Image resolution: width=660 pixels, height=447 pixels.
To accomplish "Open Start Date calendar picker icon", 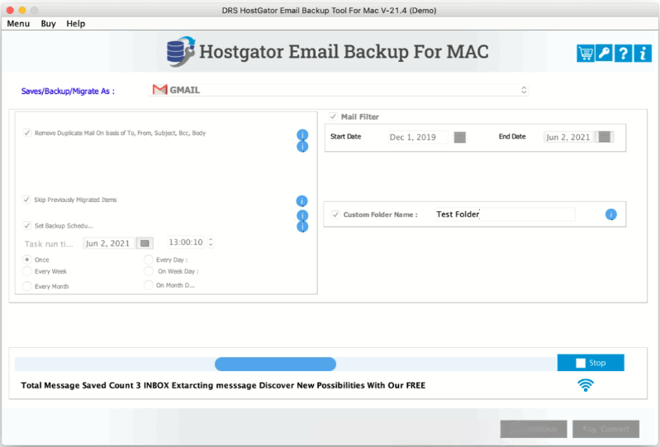I will [x=459, y=137].
